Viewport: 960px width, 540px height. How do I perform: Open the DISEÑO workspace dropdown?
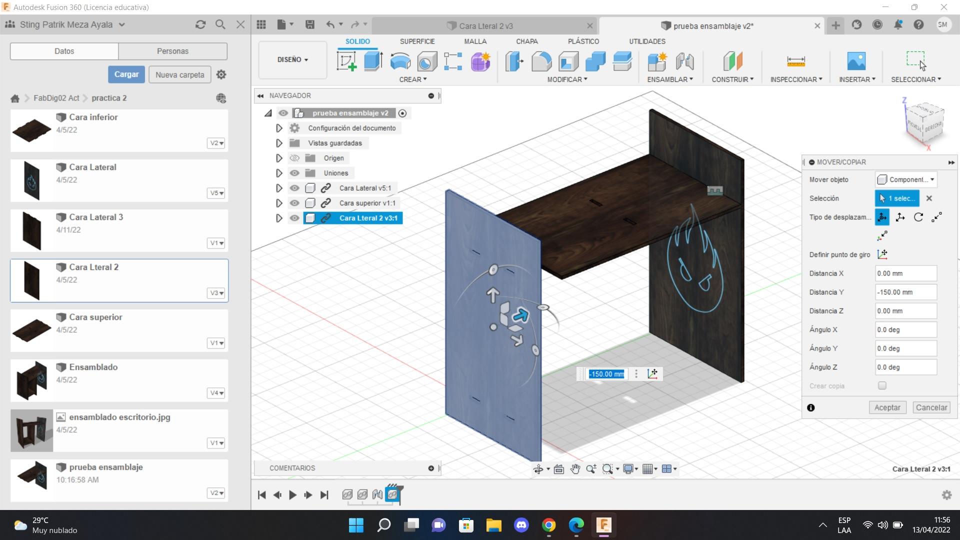pyautogui.click(x=292, y=59)
